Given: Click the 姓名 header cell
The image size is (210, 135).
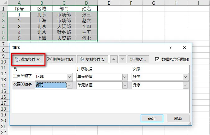Looking at the screenshot, I should coord(86,9).
